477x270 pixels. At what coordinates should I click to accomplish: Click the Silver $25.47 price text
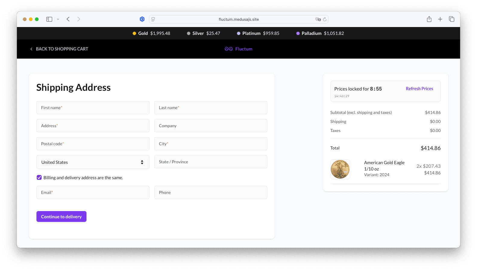coord(206,33)
